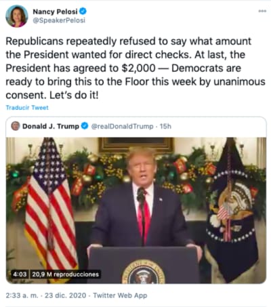Click the Donald J. Trump name
The width and height of the screenshot is (271, 307).
pyautogui.click(x=51, y=126)
